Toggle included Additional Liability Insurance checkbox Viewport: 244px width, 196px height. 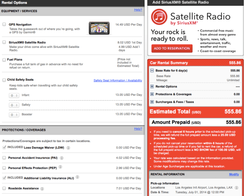[x=4, y=178]
